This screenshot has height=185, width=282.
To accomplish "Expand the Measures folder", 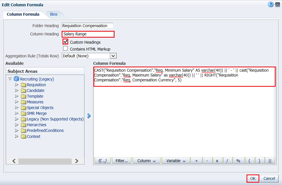I will coord(17,102).
